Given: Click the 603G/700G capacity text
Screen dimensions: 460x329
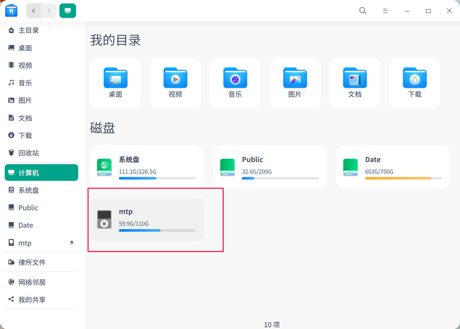Looking at the screenshot, I should tap(379, 172).
